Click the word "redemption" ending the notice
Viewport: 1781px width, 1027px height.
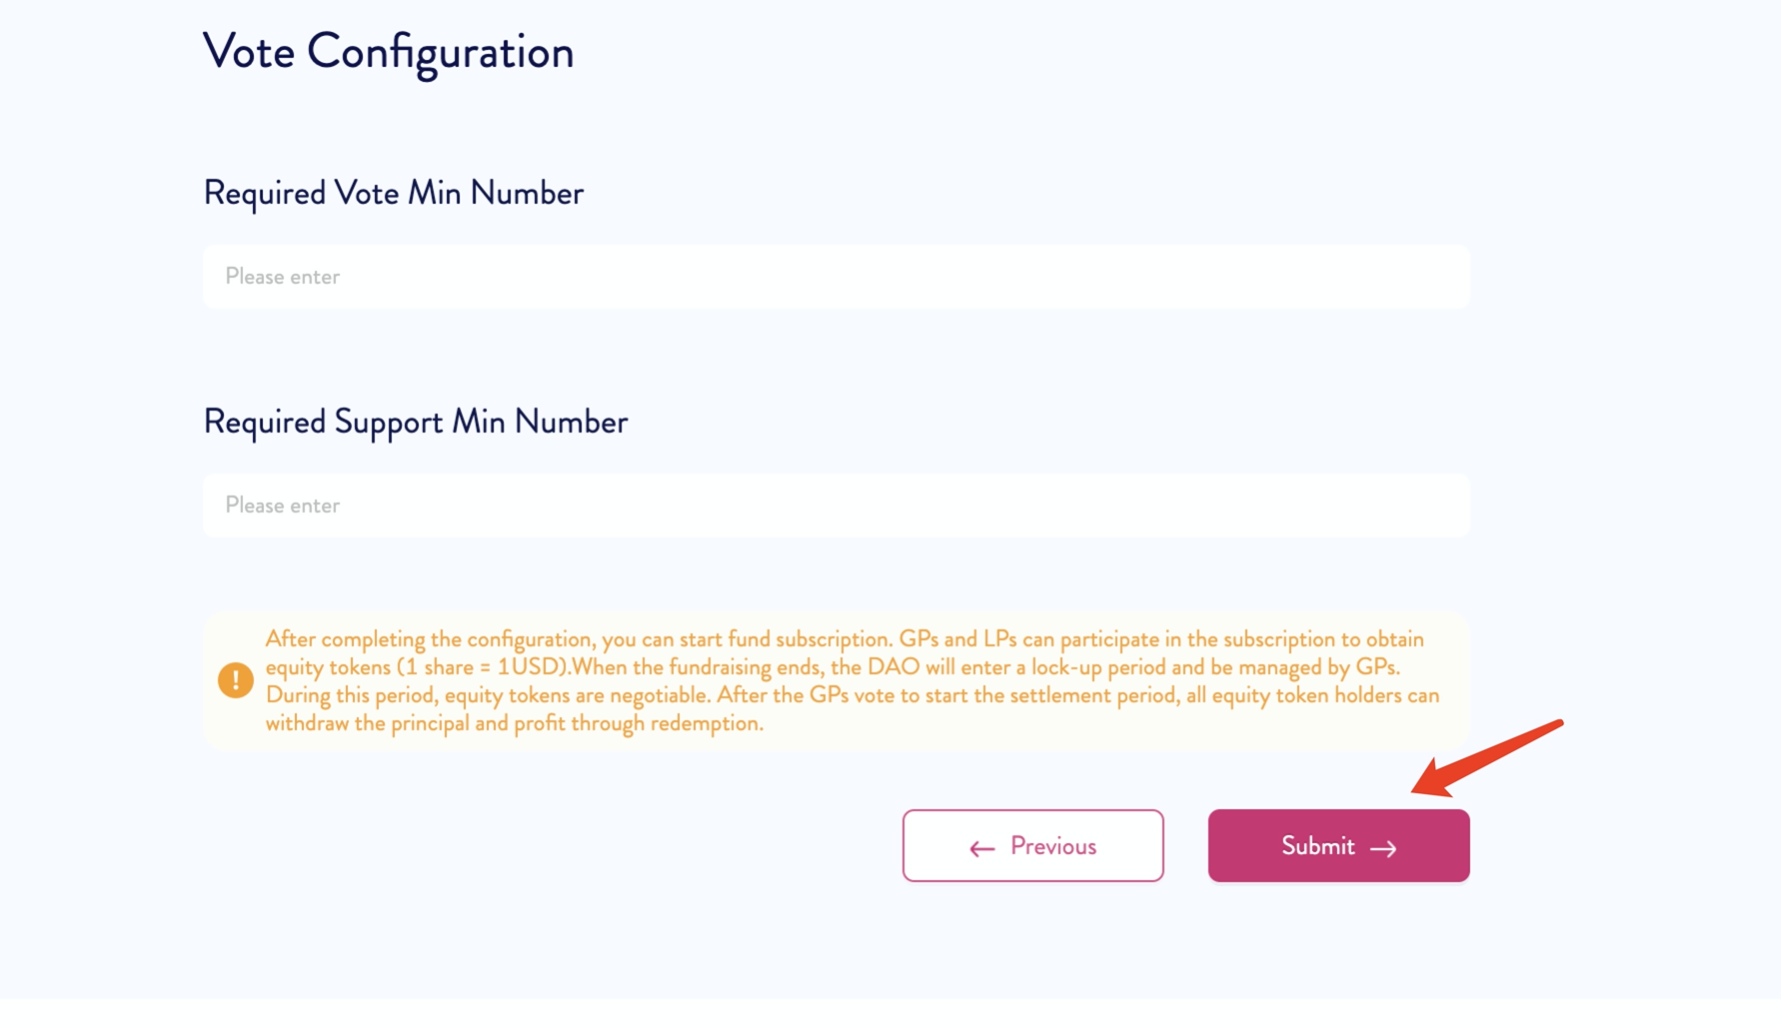coord(706,723)
